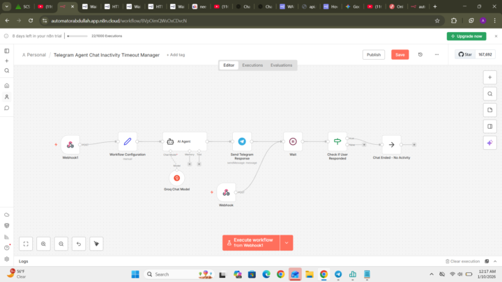502x282 pixels.
Task: Open the AI Agent node
Action: pos(185,141)
